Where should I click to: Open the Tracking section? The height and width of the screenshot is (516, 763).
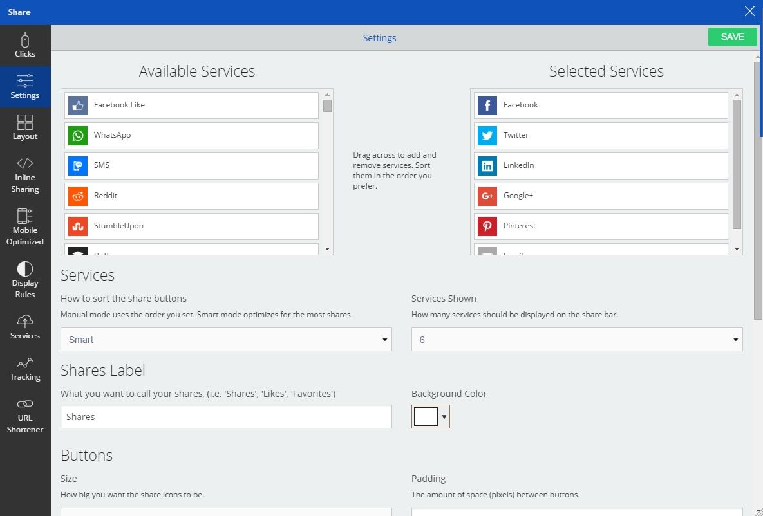point(25,367)
